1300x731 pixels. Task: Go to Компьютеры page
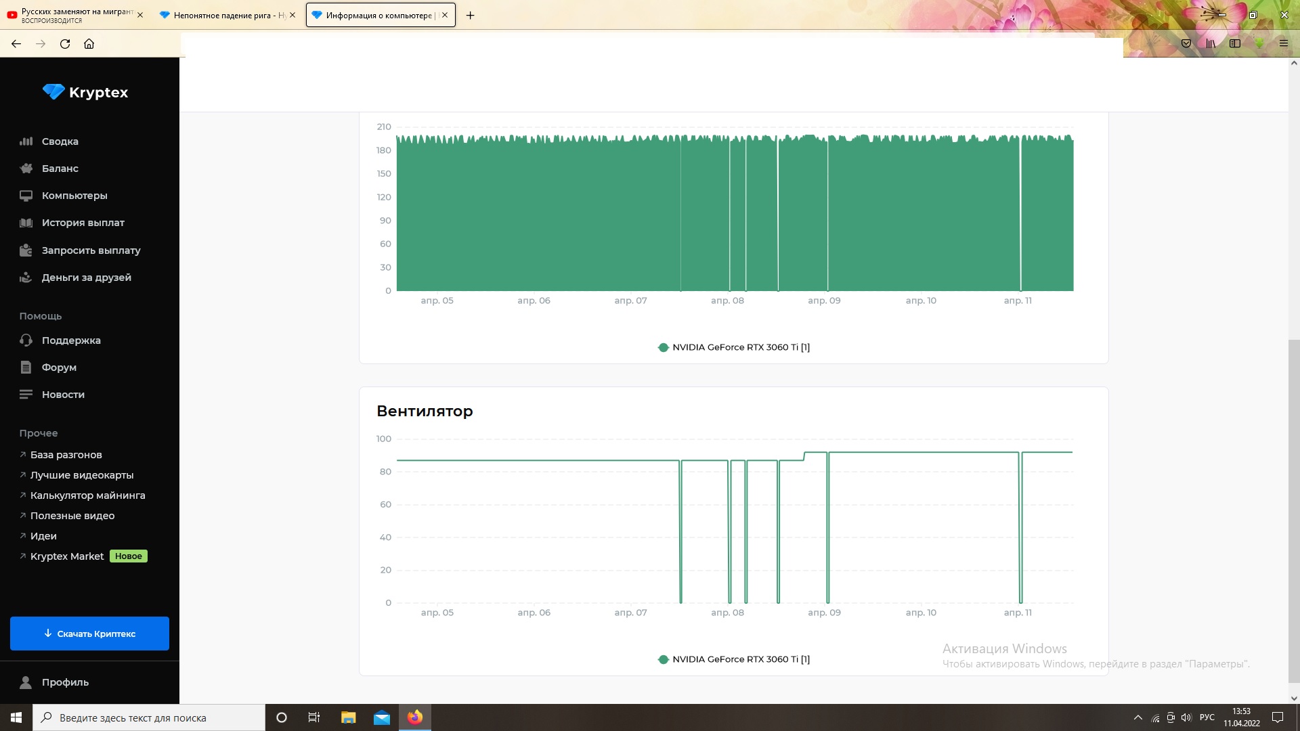pos(74,196)
